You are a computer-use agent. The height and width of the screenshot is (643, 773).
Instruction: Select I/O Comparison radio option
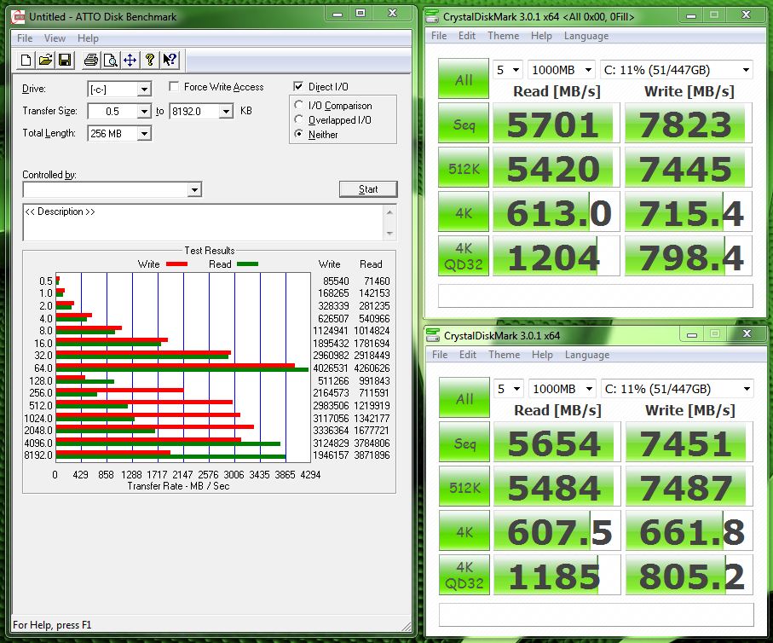click(x=298, y=105)
